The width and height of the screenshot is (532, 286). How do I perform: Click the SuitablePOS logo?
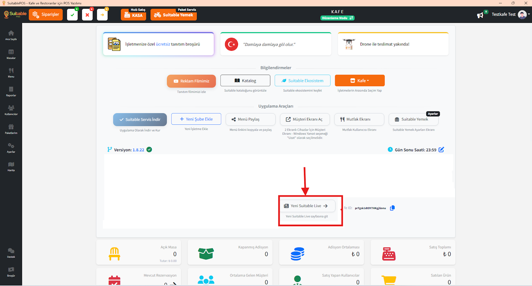[15, 14]
